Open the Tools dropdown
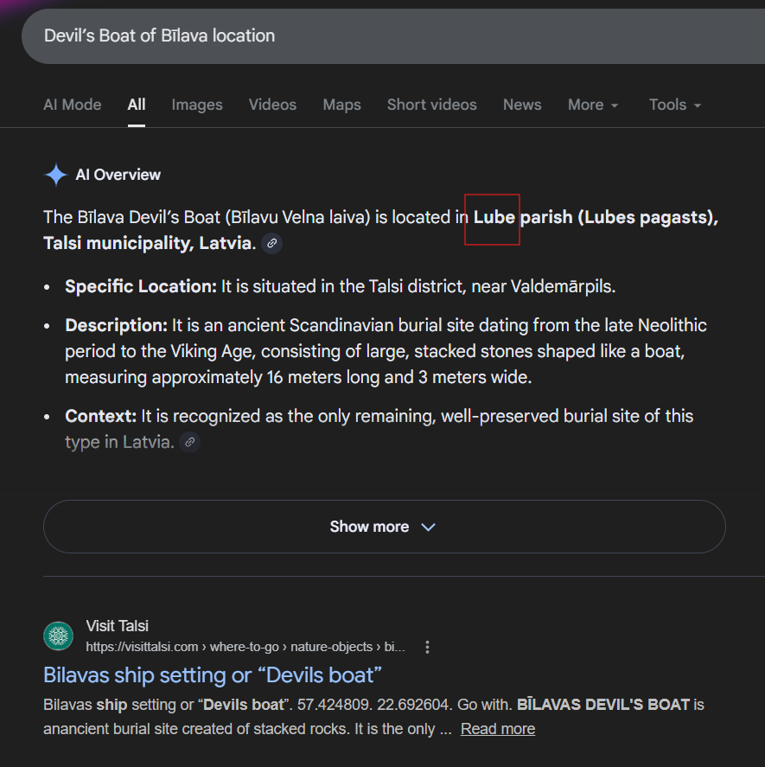This screenshot has height=767, width=765. (675, 105)
